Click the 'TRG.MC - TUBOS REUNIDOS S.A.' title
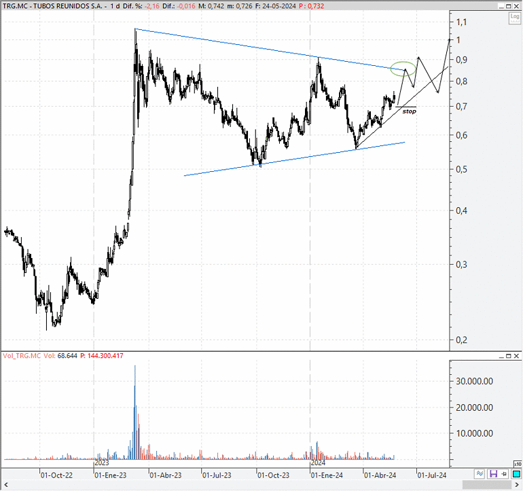 click(x=52, y=6)
